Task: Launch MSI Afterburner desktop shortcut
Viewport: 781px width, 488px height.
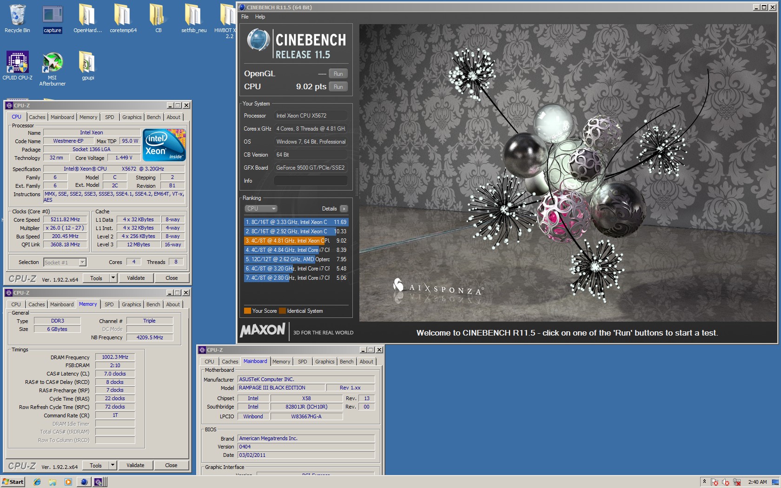Action: click(x=53, y=69)
